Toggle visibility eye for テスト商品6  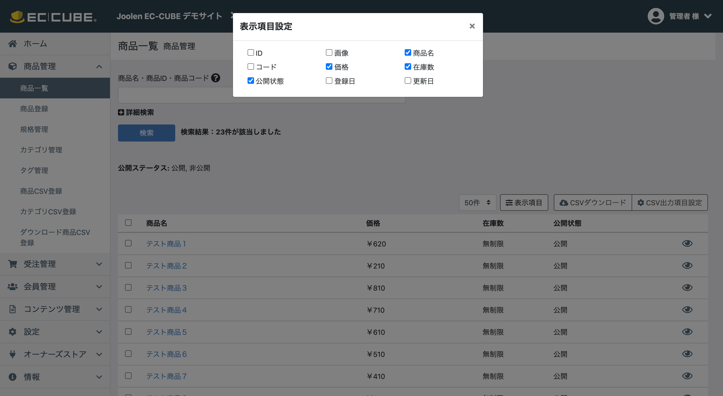pos(687,354)
